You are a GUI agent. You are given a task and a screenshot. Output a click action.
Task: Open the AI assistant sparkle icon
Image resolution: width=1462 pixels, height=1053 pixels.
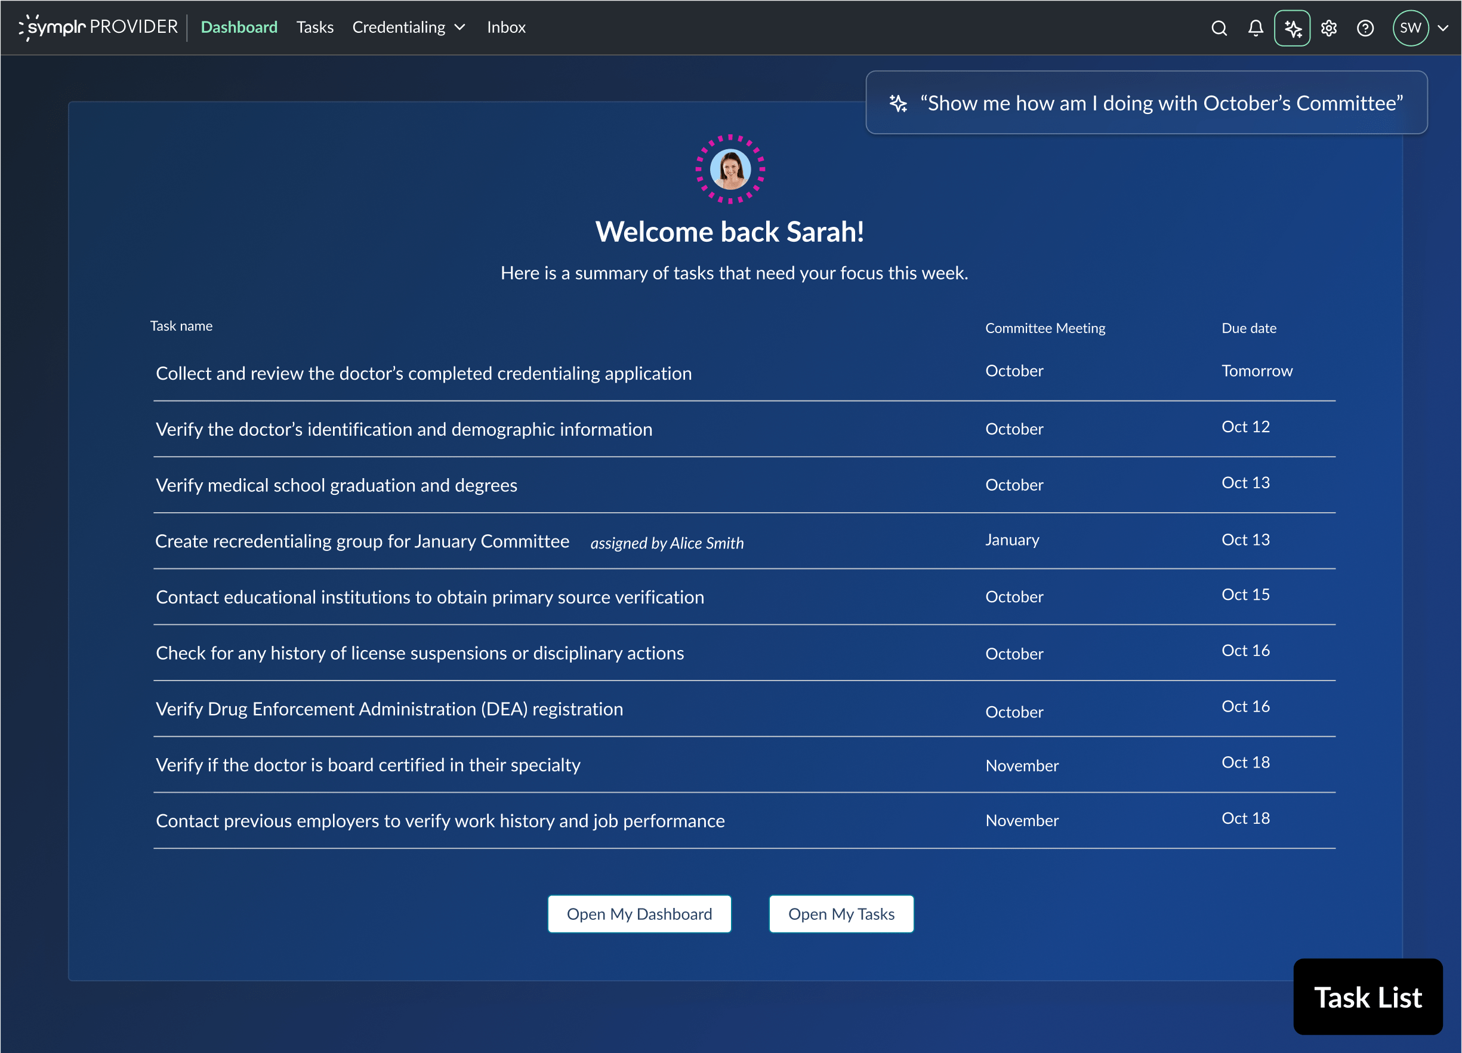tap(1293, 27)
